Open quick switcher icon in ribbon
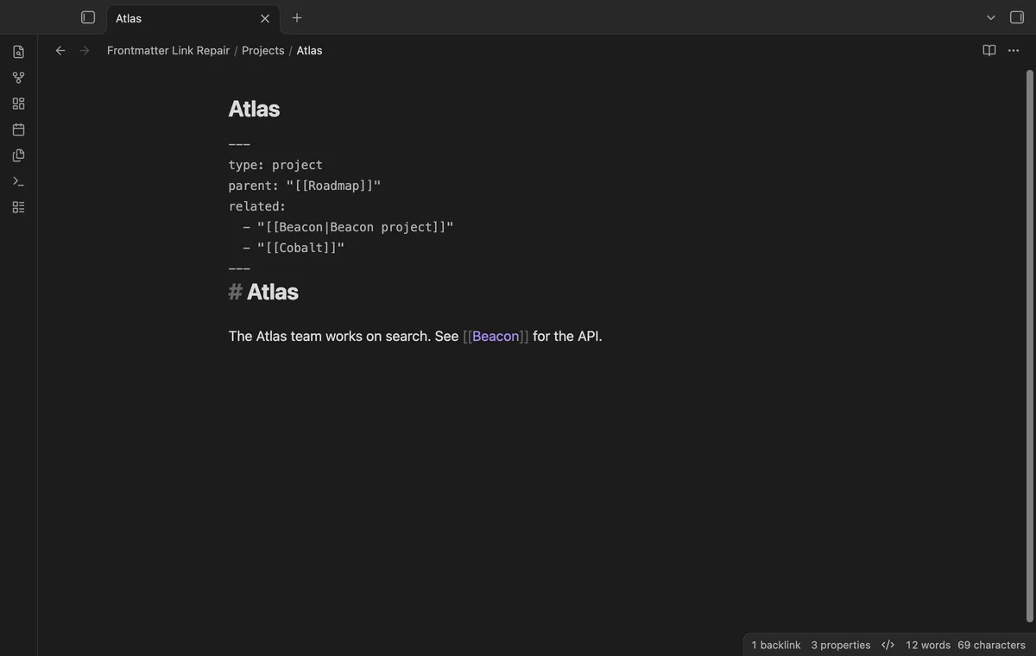The image size is (1036, 656). tap(18, 52)
